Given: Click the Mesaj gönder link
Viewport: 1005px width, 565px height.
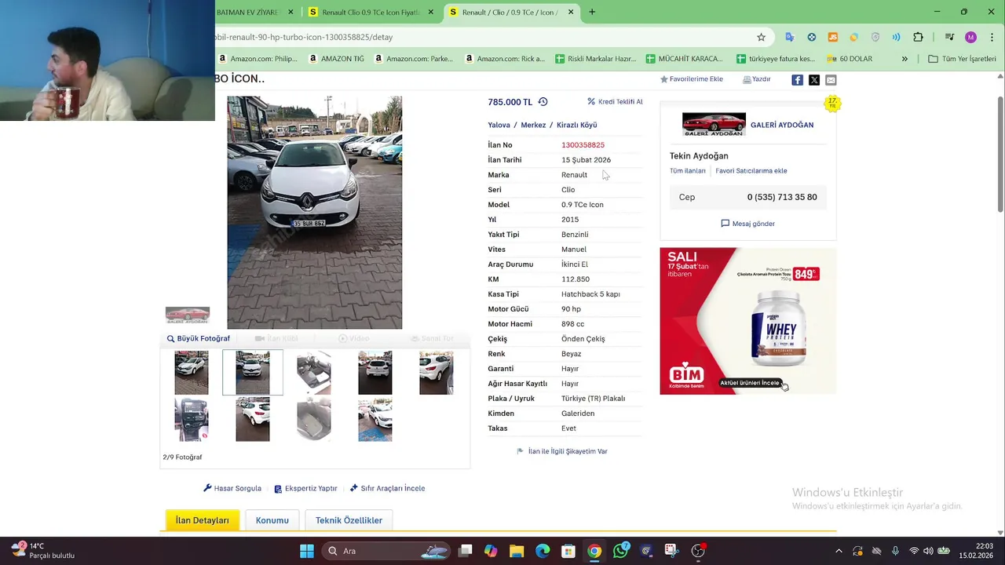Looking at the screenshot, I should point(748,224).
